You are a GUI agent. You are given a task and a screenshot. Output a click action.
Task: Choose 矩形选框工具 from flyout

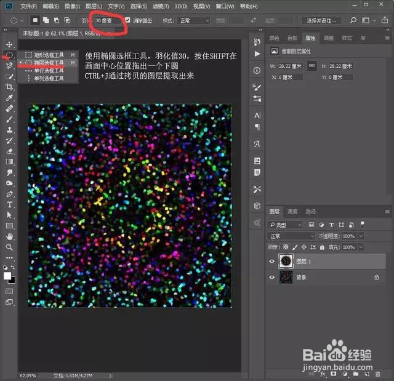48,55
